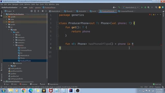Open the Dependencies tool window
Screen dimensions: 165x93
tap(53, 84)
